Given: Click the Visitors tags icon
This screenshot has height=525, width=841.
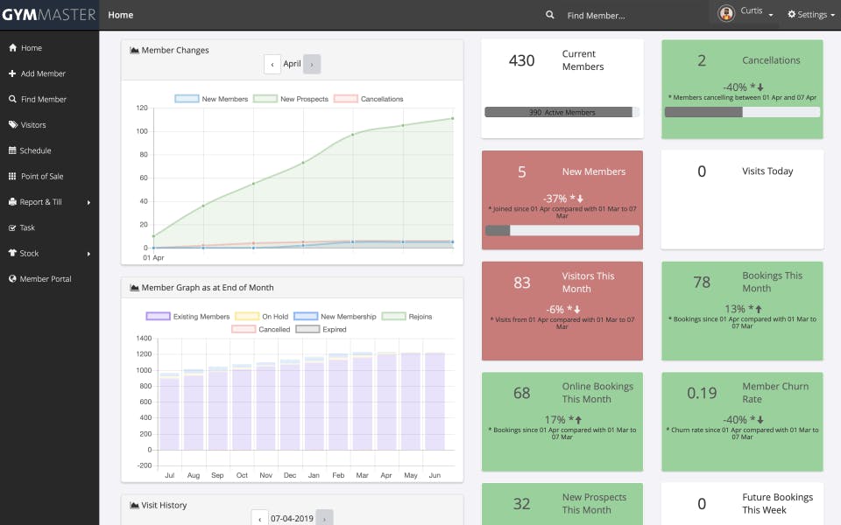Looking at the screenshot, I should coord(13,125).
